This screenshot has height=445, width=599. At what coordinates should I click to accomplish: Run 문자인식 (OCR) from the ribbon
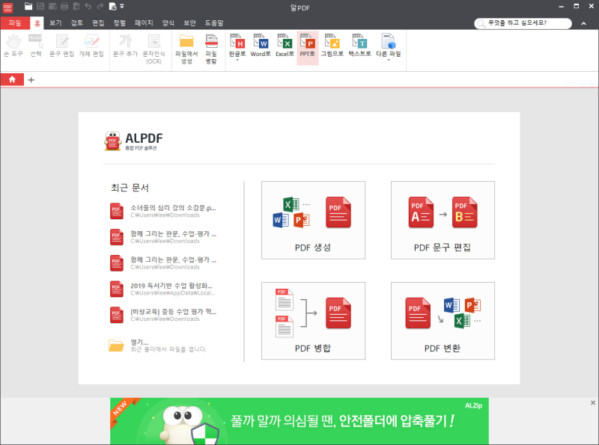coord(154,49)
